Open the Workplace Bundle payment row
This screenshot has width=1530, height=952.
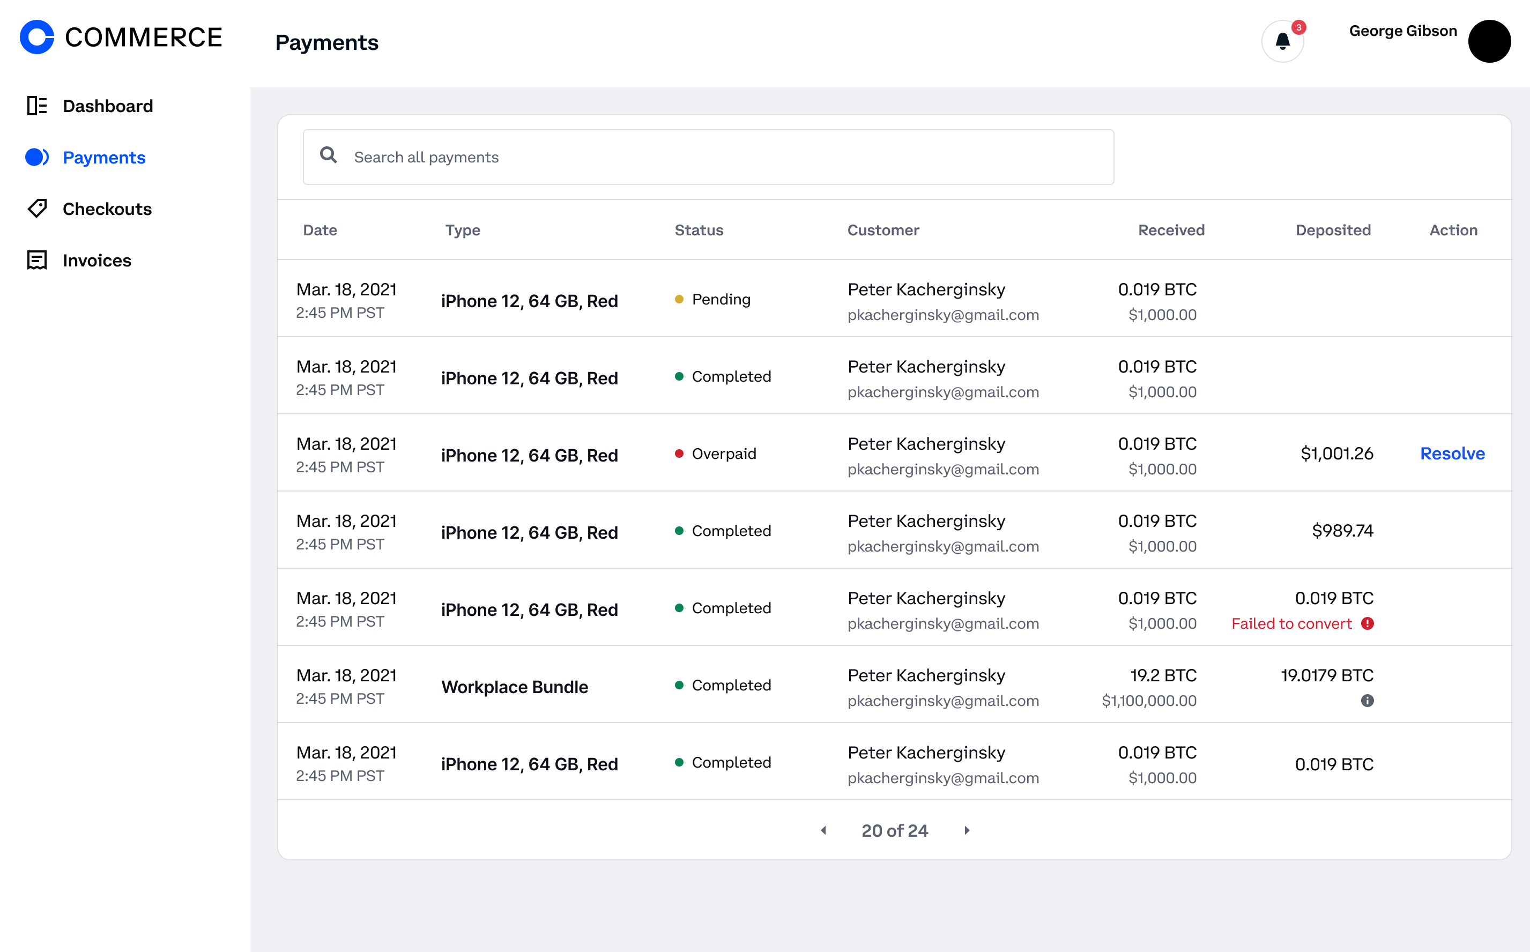(x=515, y=687)
